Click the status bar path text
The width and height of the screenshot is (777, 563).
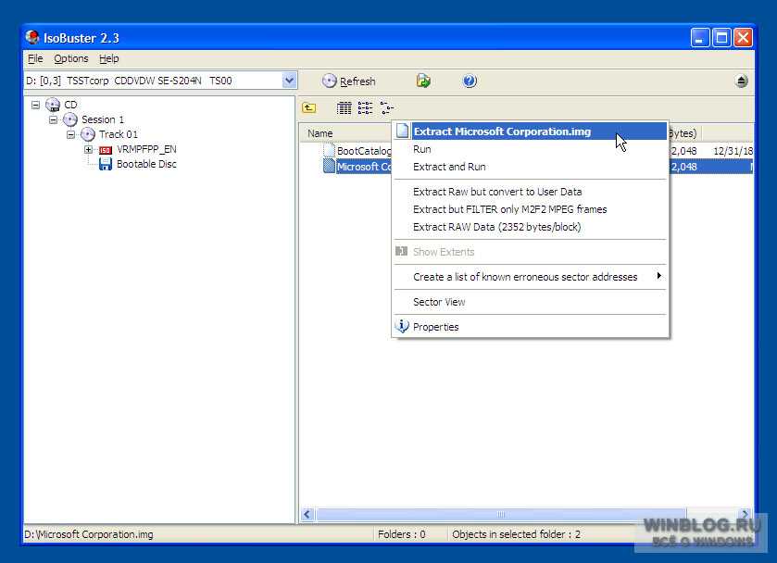click(x=89, y=534)
